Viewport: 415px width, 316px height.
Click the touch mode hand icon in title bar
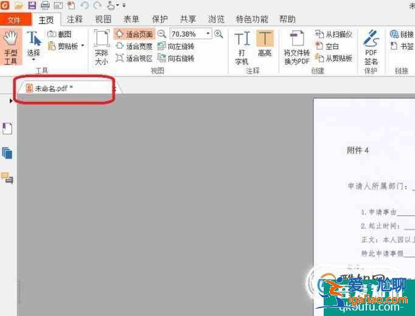[x=111, y=5]
